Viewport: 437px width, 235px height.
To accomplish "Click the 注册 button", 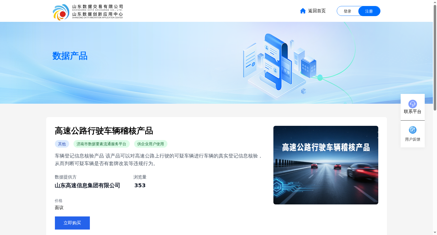I will click(x=369, y=11).
